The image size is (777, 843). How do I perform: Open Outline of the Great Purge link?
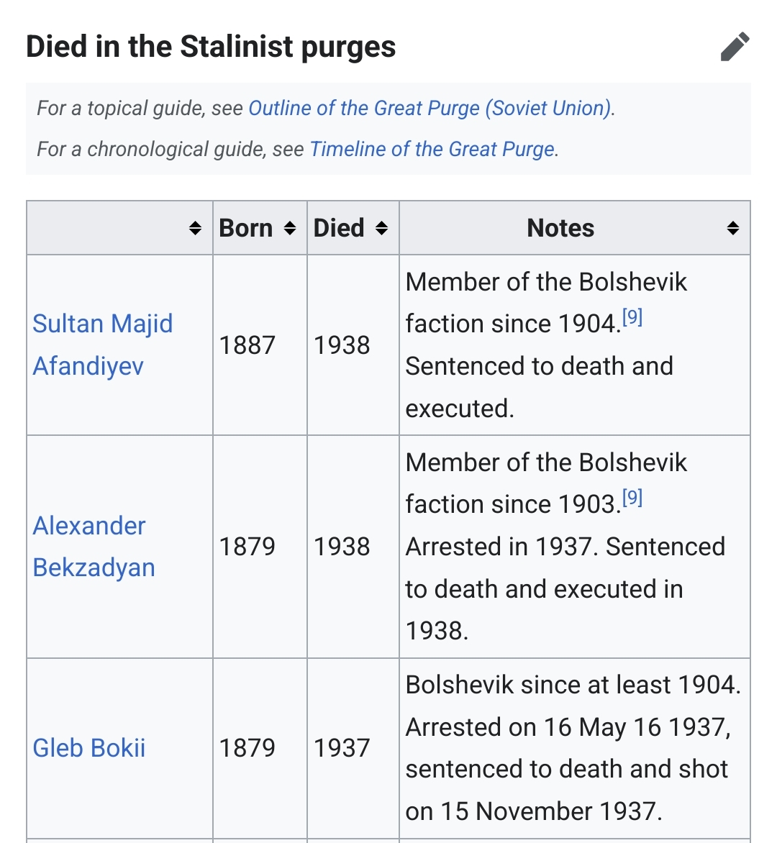(430, 108)
